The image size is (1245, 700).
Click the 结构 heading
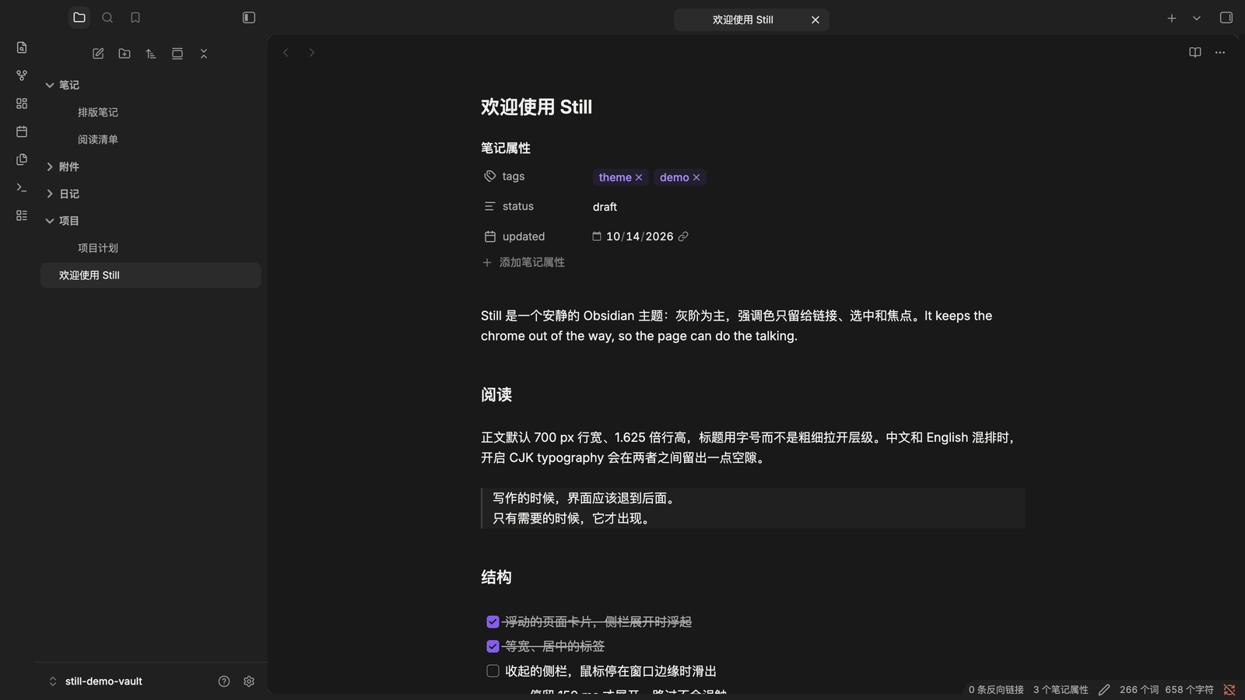click(496, 577)
